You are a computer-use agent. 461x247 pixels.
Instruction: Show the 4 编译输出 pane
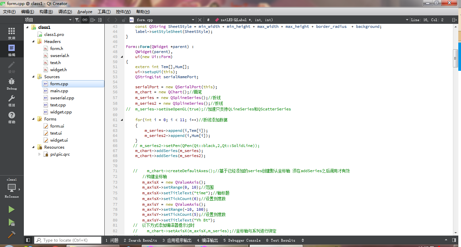207,240
